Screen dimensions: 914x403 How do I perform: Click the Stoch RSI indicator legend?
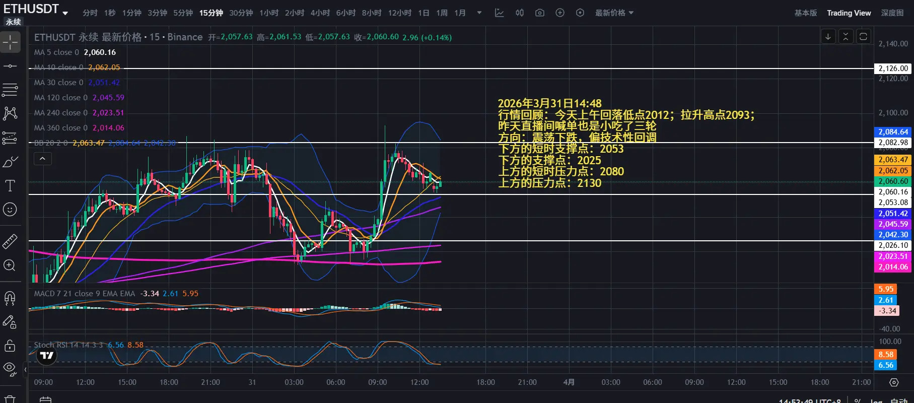click(x=89, y=345)
